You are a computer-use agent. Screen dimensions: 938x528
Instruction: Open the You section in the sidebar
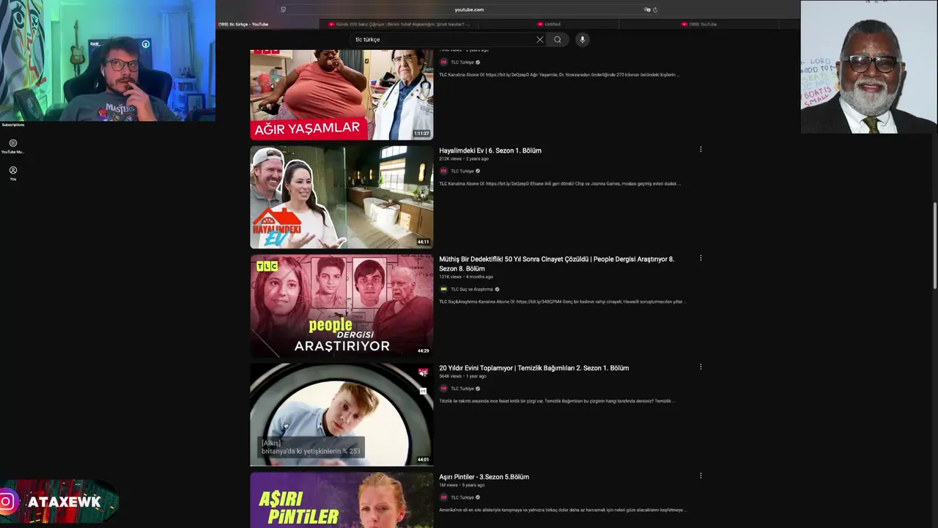pos(12,173)
